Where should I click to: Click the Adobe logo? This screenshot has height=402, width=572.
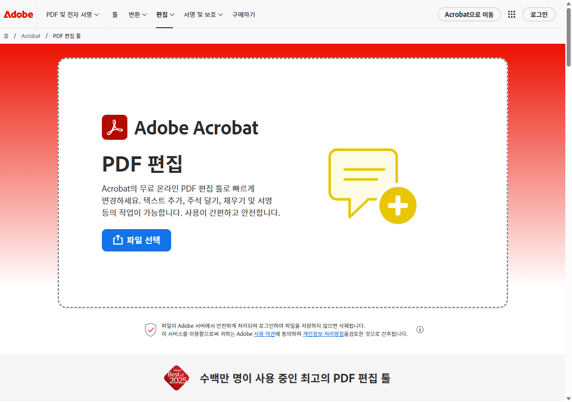(18, 14)
